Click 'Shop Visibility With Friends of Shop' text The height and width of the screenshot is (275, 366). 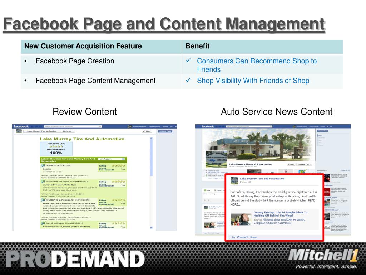253,81
